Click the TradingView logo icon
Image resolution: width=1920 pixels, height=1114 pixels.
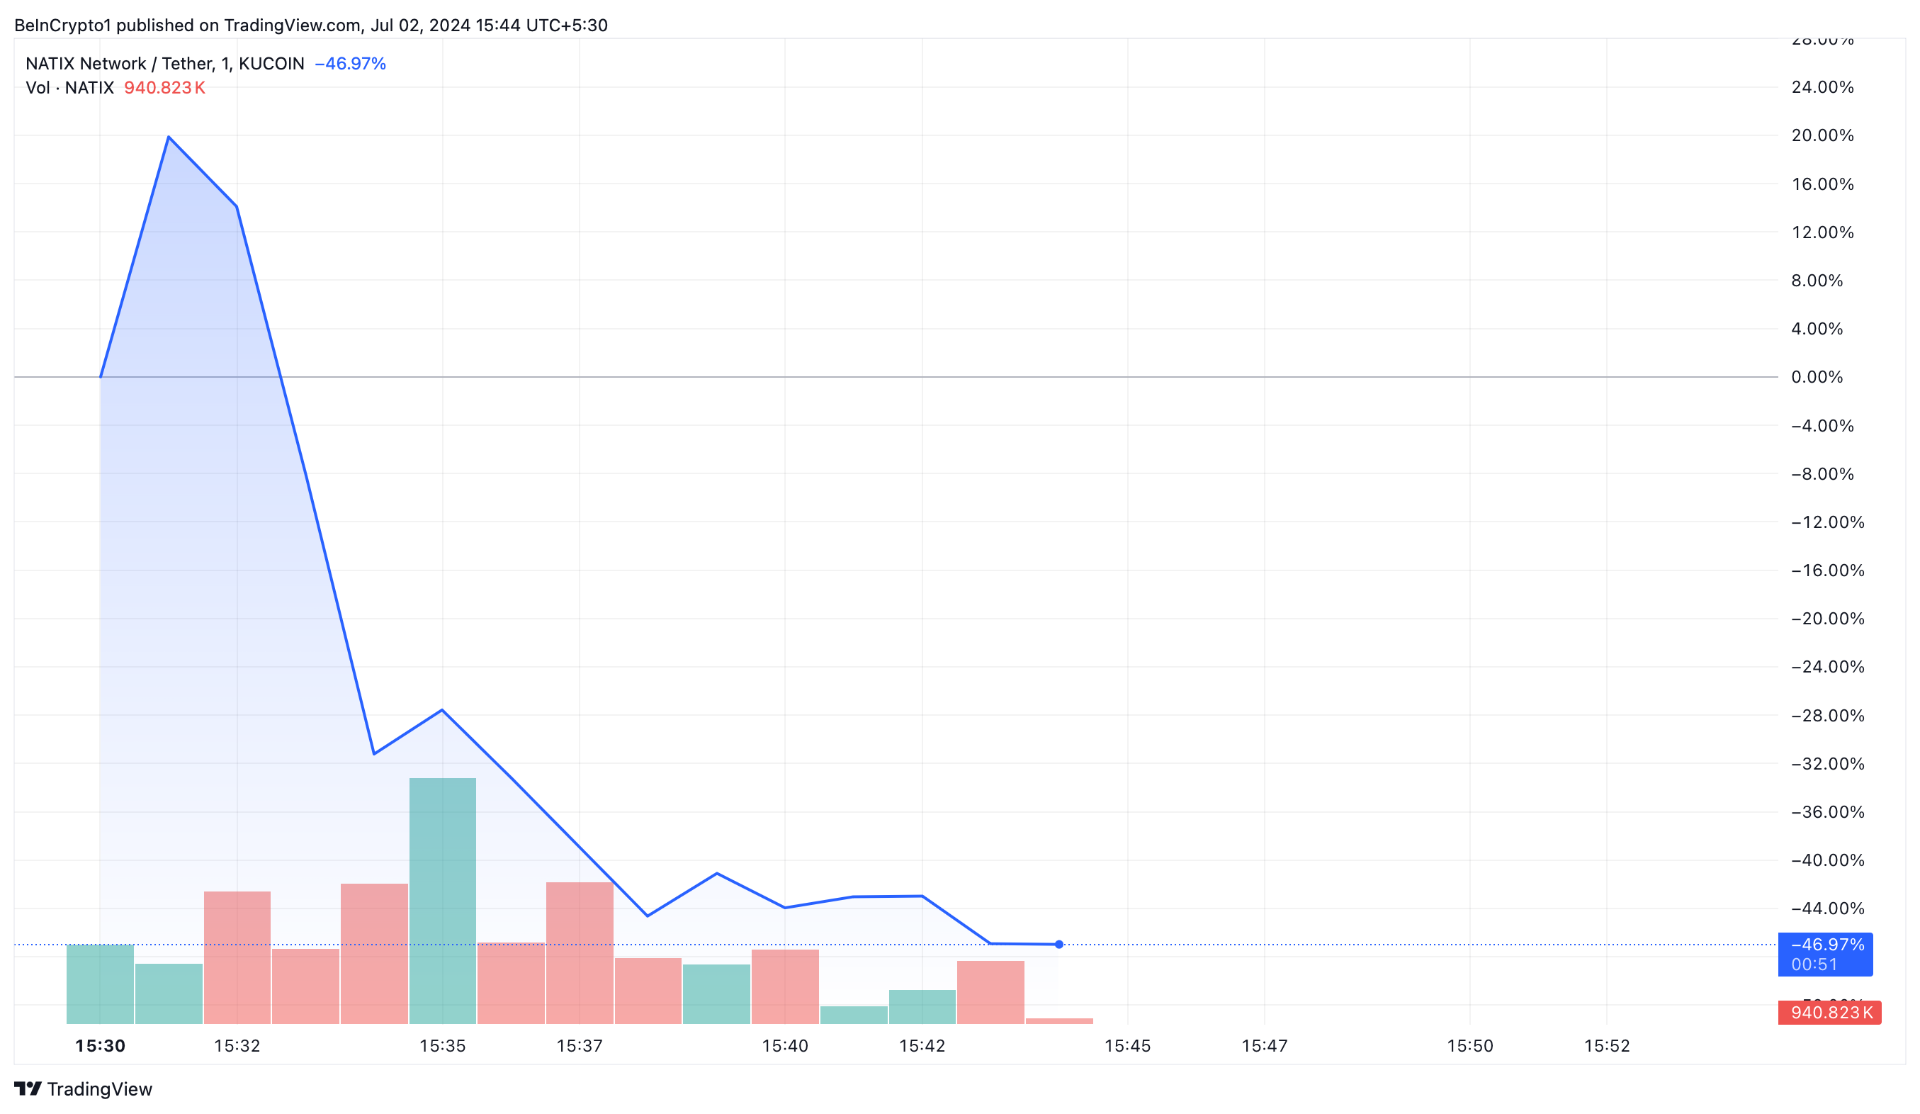pos(28,1089)
